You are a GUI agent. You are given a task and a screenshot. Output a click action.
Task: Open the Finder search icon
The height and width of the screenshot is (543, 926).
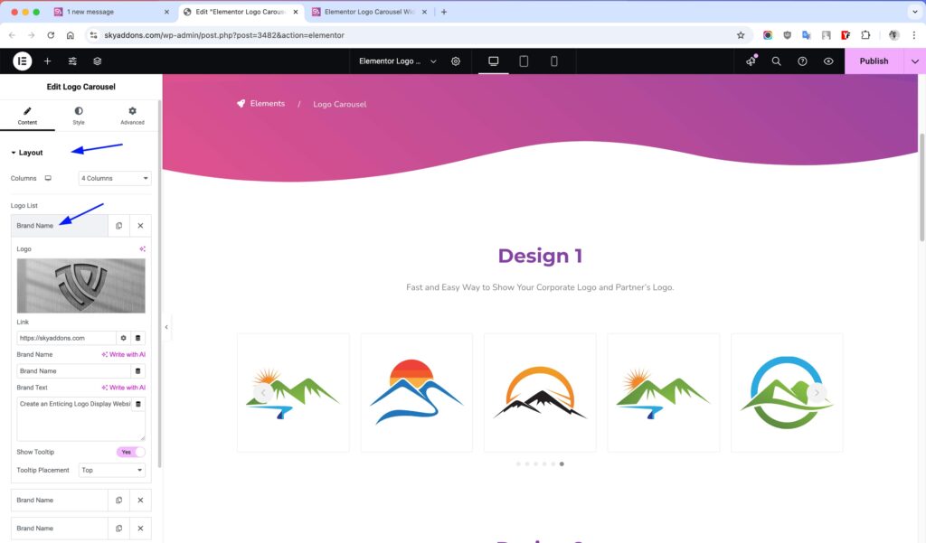(776, 61)
